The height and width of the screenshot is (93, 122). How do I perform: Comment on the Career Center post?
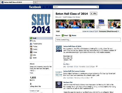[x=70, y=78]
